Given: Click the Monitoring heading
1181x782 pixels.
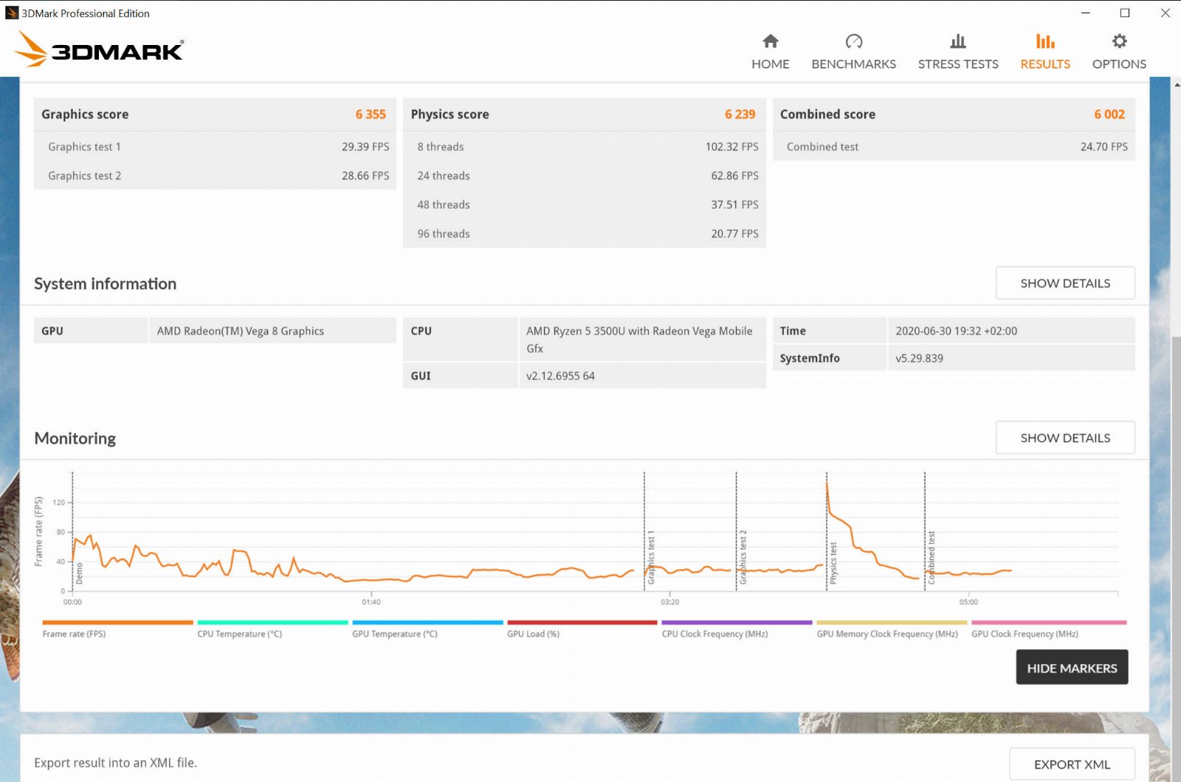Looking at the screenshot, I should [x=75, y=439].
